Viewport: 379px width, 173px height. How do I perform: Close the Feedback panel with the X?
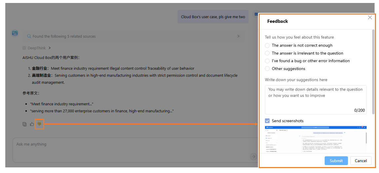(x=370, y=17)
